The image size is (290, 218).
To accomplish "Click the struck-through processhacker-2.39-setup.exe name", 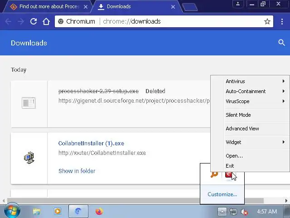I will (98, 91).
